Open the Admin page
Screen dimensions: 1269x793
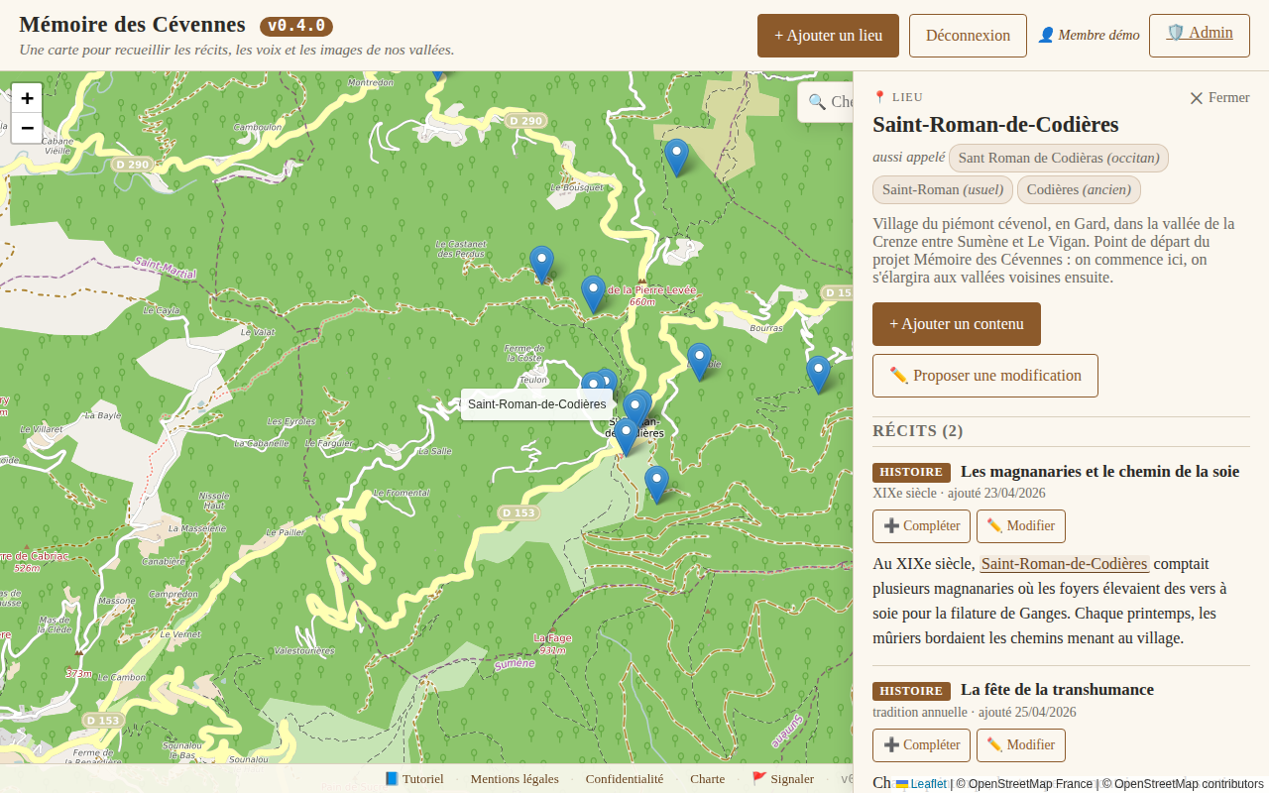point(1199,34)
